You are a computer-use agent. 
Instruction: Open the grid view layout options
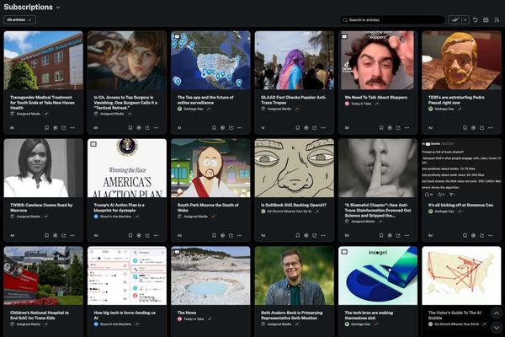point(486,20)
